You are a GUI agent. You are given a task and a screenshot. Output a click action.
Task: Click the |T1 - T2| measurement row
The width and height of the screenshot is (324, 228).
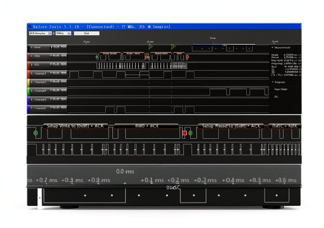(x=286, y=75)
